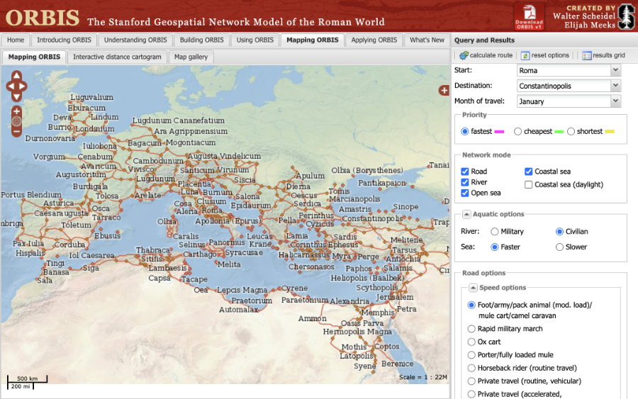Pan the map right with the arrow
Image resolution: width=638 pixels, height=399 pixels.
pyautogui.click(x=23, y=86)
